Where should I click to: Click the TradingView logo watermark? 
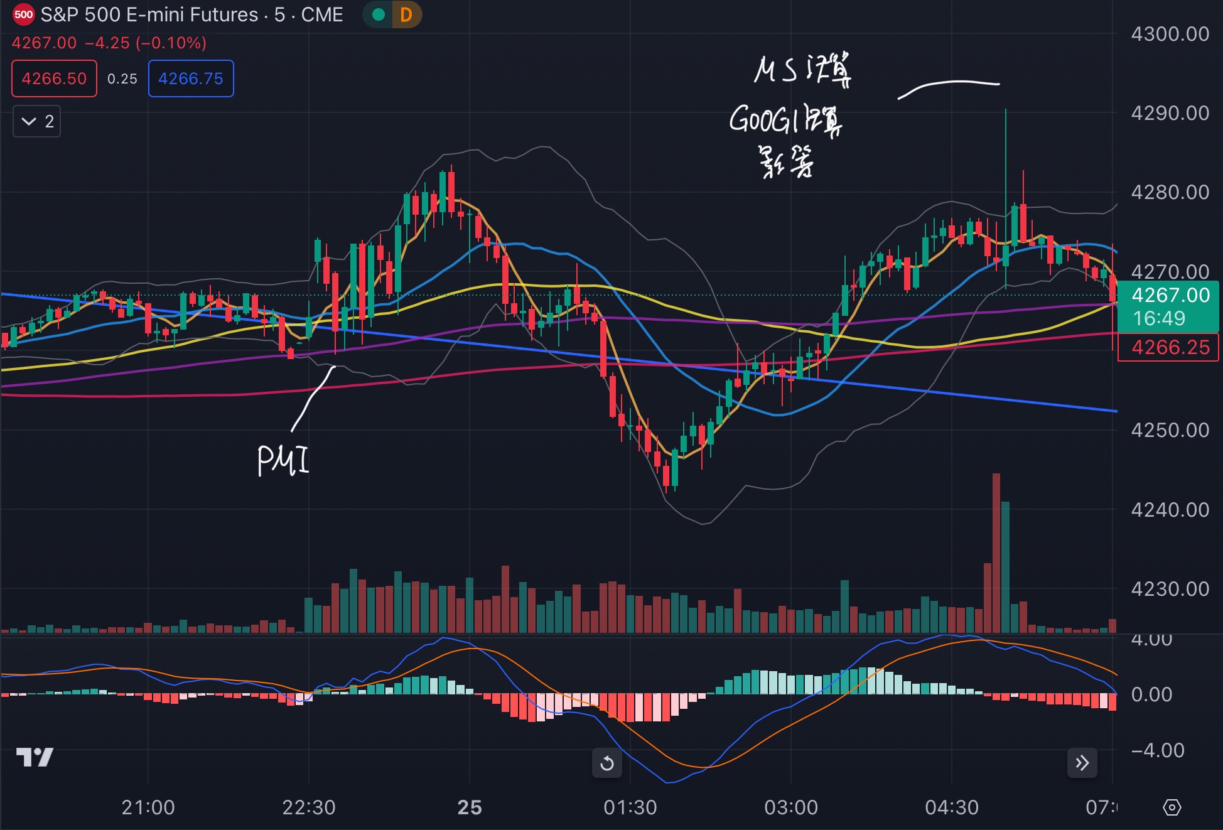[x=35, y=757]
